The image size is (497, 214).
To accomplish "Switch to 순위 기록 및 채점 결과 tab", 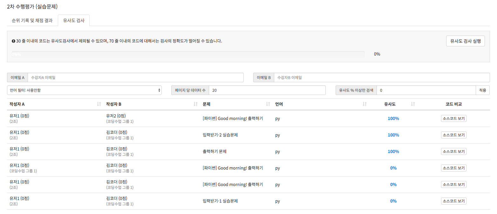I will (x=32, y=20).
